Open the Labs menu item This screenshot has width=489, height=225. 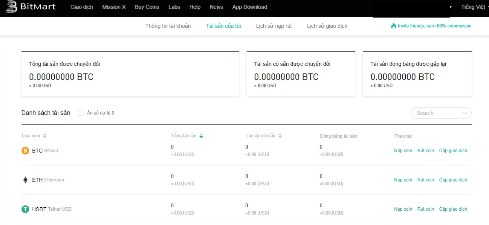(174, 7)
